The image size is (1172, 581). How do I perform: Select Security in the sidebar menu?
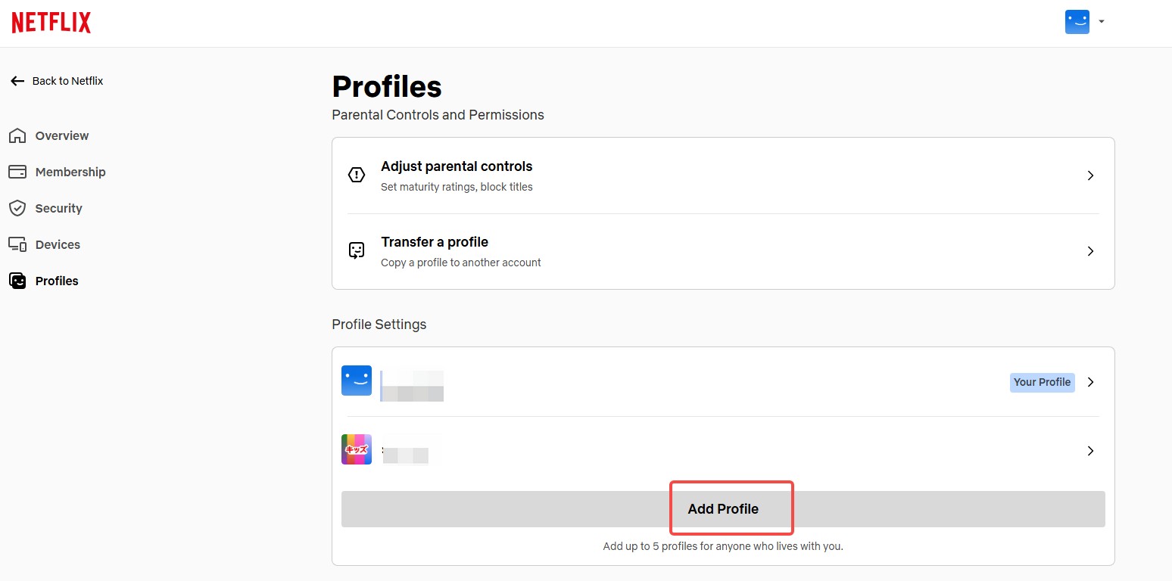point(58,208)
